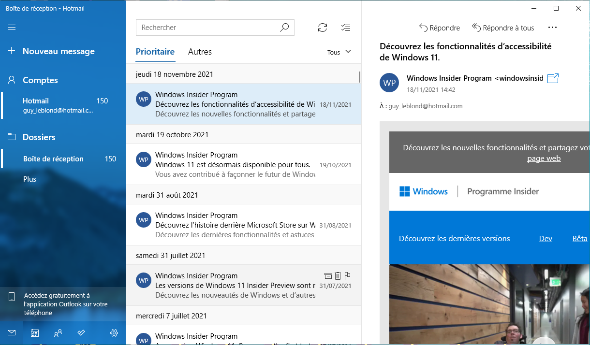Viewport: 590px width, 345px height.
Task: Delete the hovered message with trash icon
Action: (338, 276)
